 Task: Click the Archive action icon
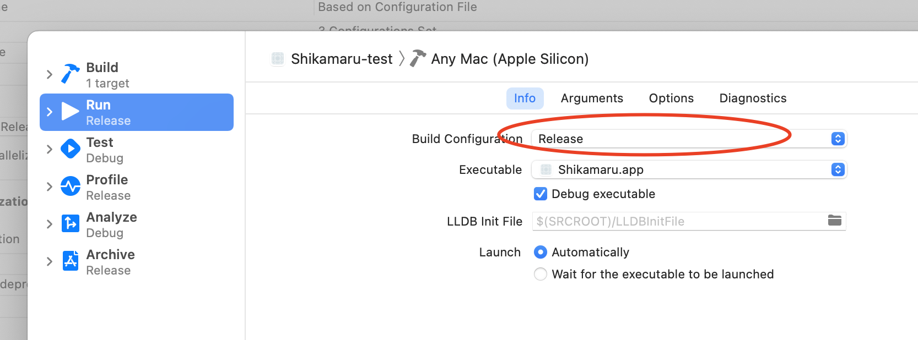coord(70,261)
